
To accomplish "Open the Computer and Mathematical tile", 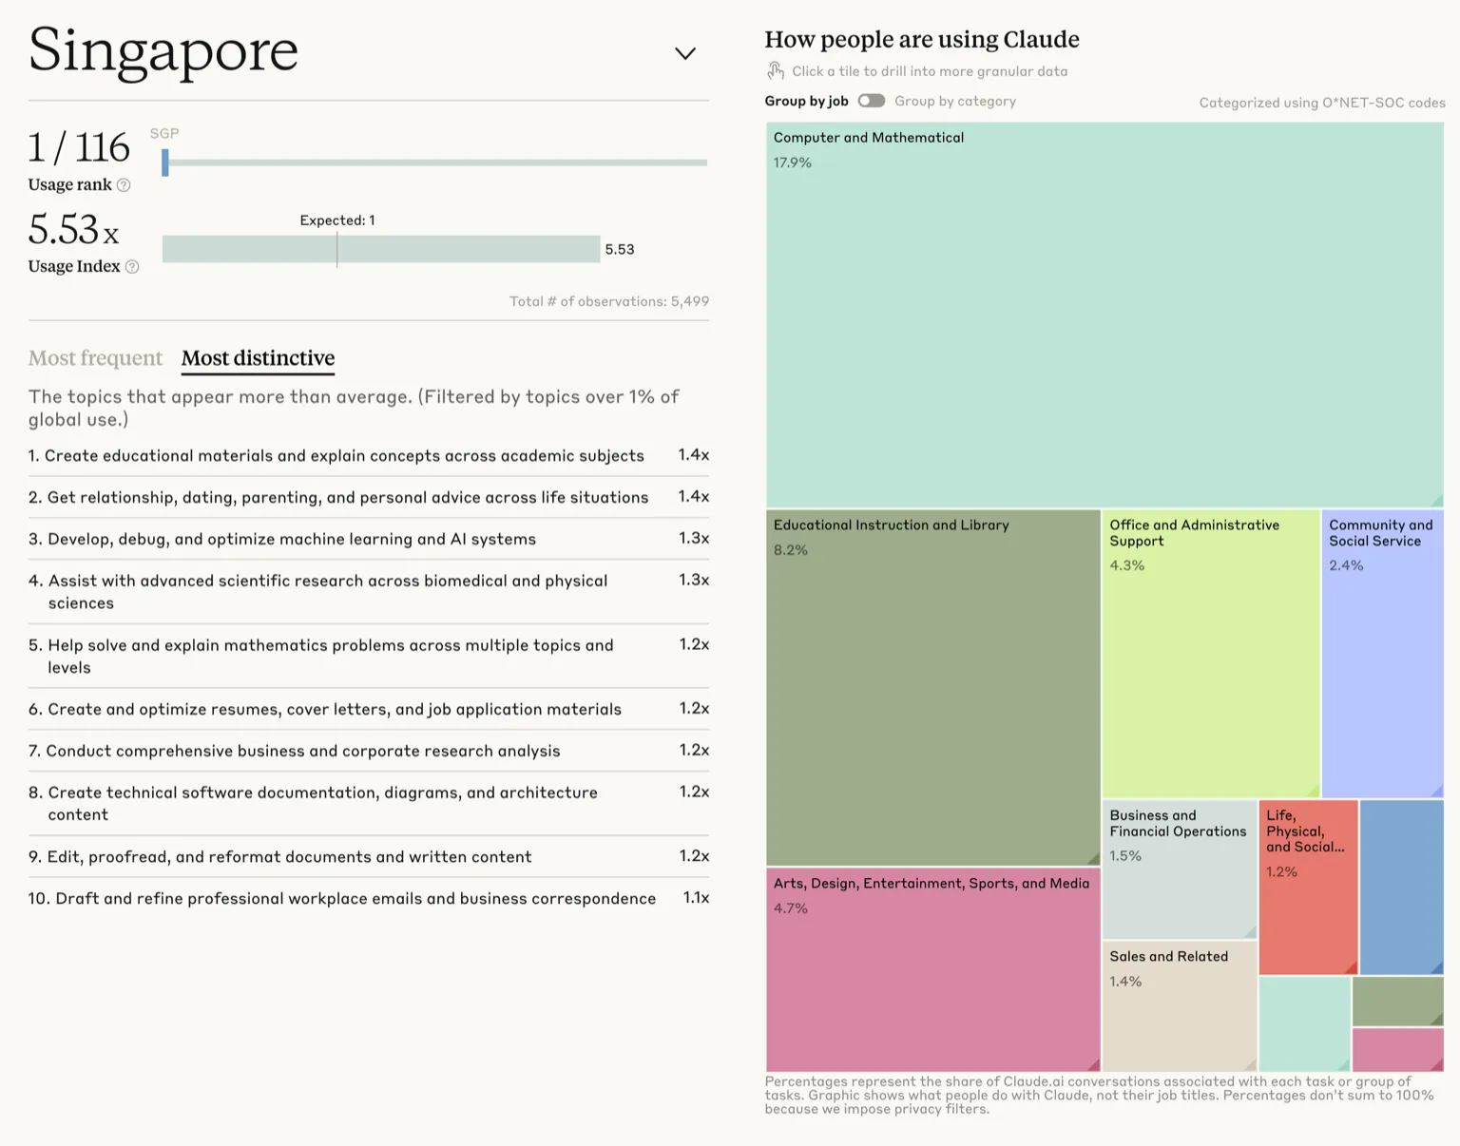I will pos(1105,315).
